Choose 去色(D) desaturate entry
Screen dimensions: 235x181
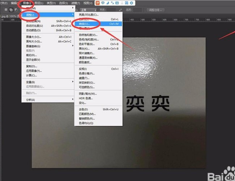click(x=98, y=109)
